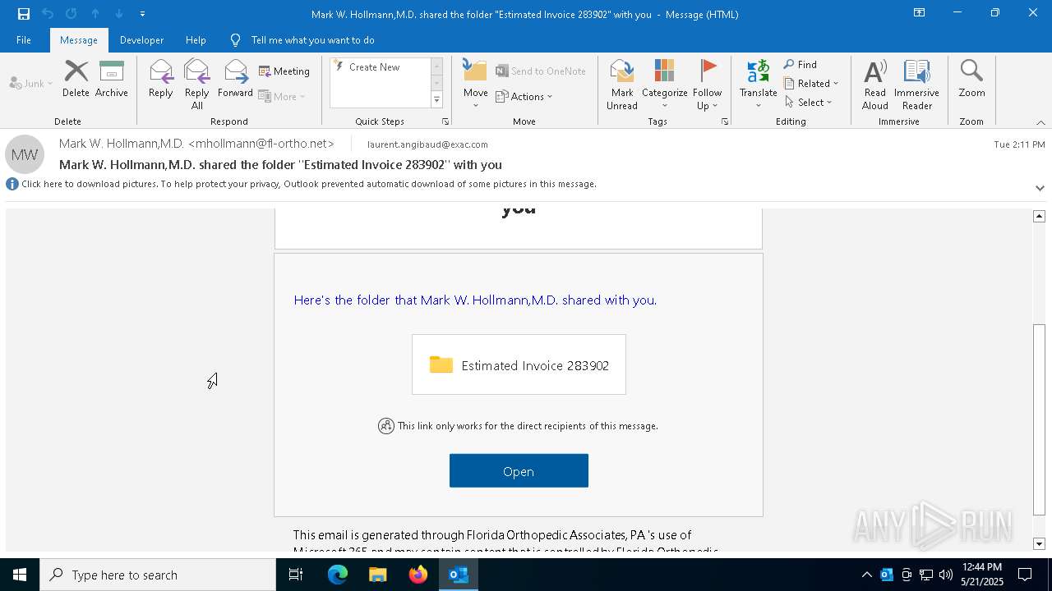Open the Select dropdown
The image size is (1052, 591).
click(x=809, y=103)
